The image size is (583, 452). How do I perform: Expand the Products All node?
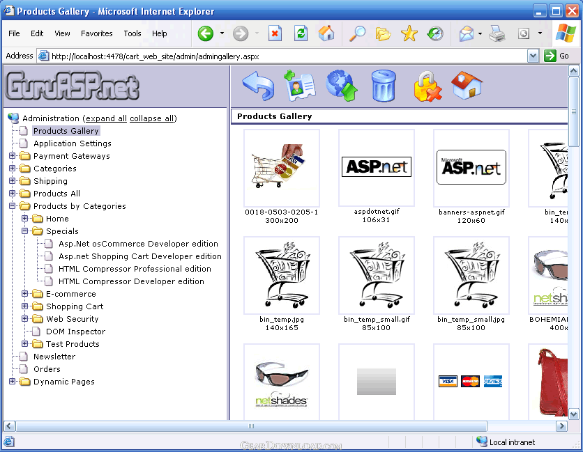[x=13, y=193]
